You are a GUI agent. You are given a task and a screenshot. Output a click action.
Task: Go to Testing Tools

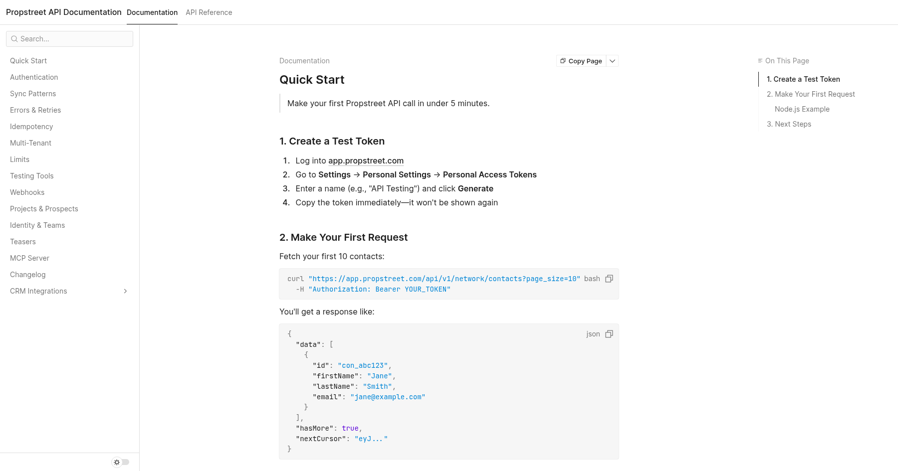tap(31, 176)
